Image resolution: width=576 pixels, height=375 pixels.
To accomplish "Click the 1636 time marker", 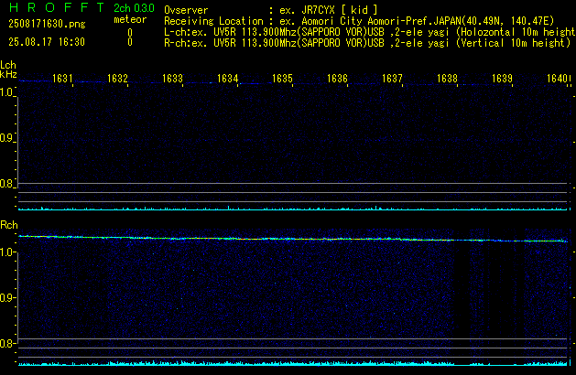I will pyautogui.click(x=337, y=79).
